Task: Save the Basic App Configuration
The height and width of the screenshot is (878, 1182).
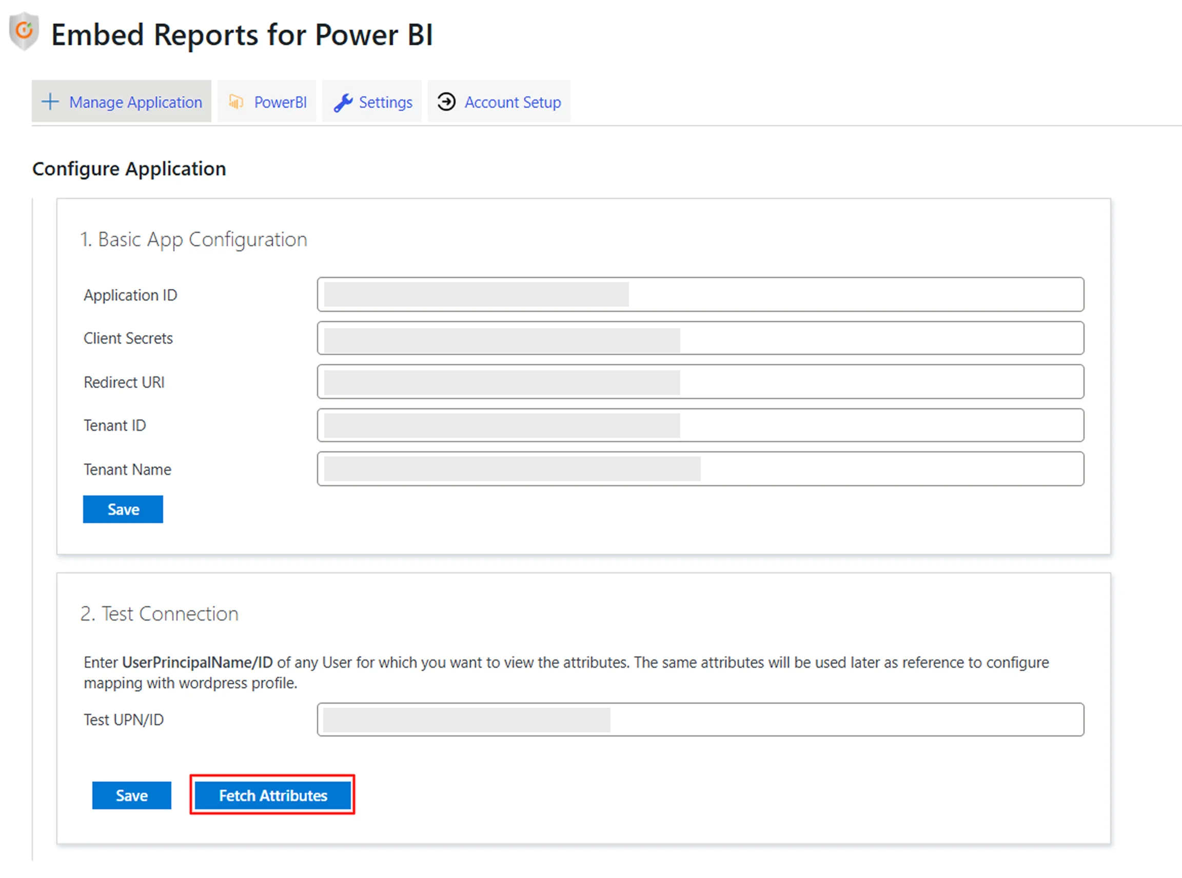Action: (123, 509)
